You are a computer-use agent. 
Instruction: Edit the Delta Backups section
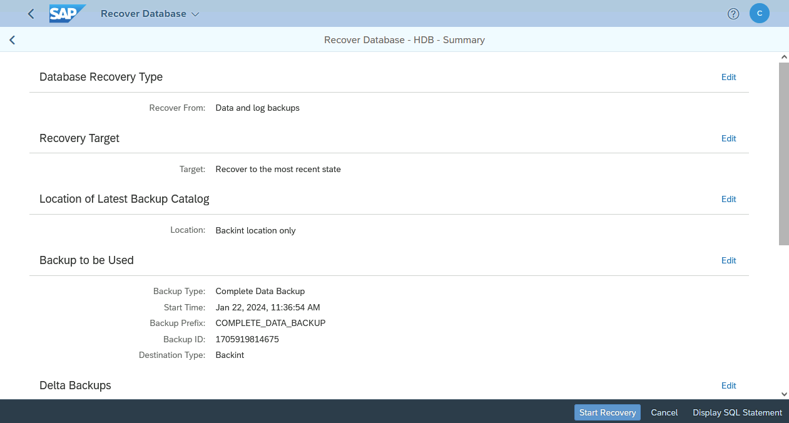point(728,385)
